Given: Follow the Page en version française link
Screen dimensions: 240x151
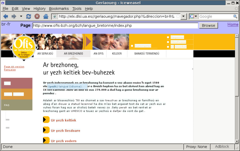Looking at the screenshot, I should (x=14, y=68).
